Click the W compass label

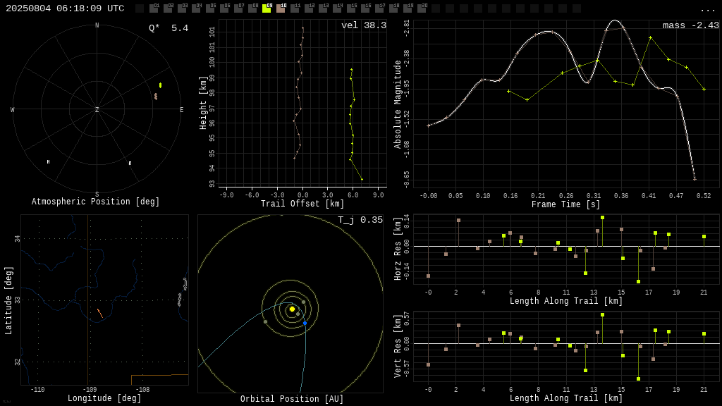point(13,109)
